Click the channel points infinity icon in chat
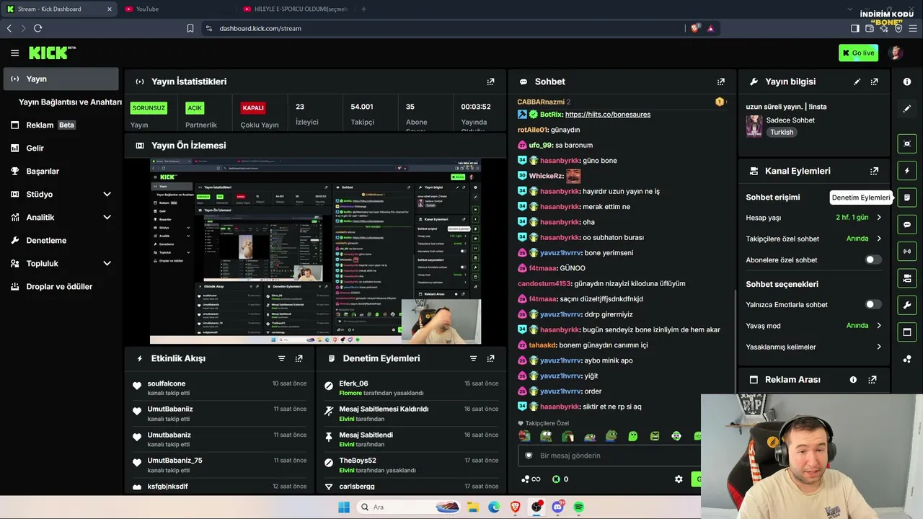The width and height of the screenshot is (923, 519). click(x=531, y=479)
